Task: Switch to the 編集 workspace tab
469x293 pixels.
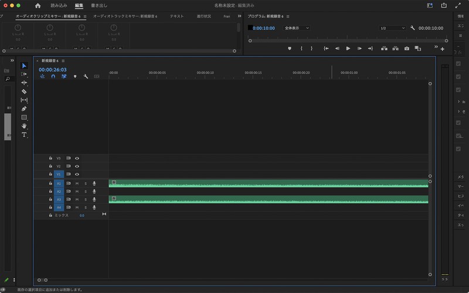Action: pos(79,5)
